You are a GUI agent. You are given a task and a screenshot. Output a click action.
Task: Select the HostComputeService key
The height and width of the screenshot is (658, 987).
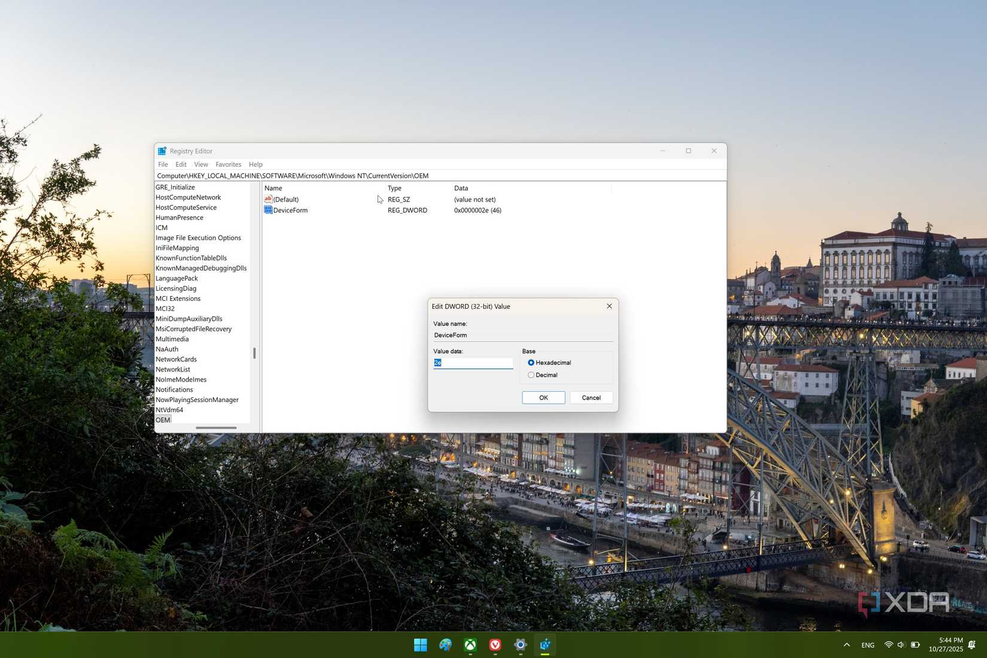pos(186,208)
